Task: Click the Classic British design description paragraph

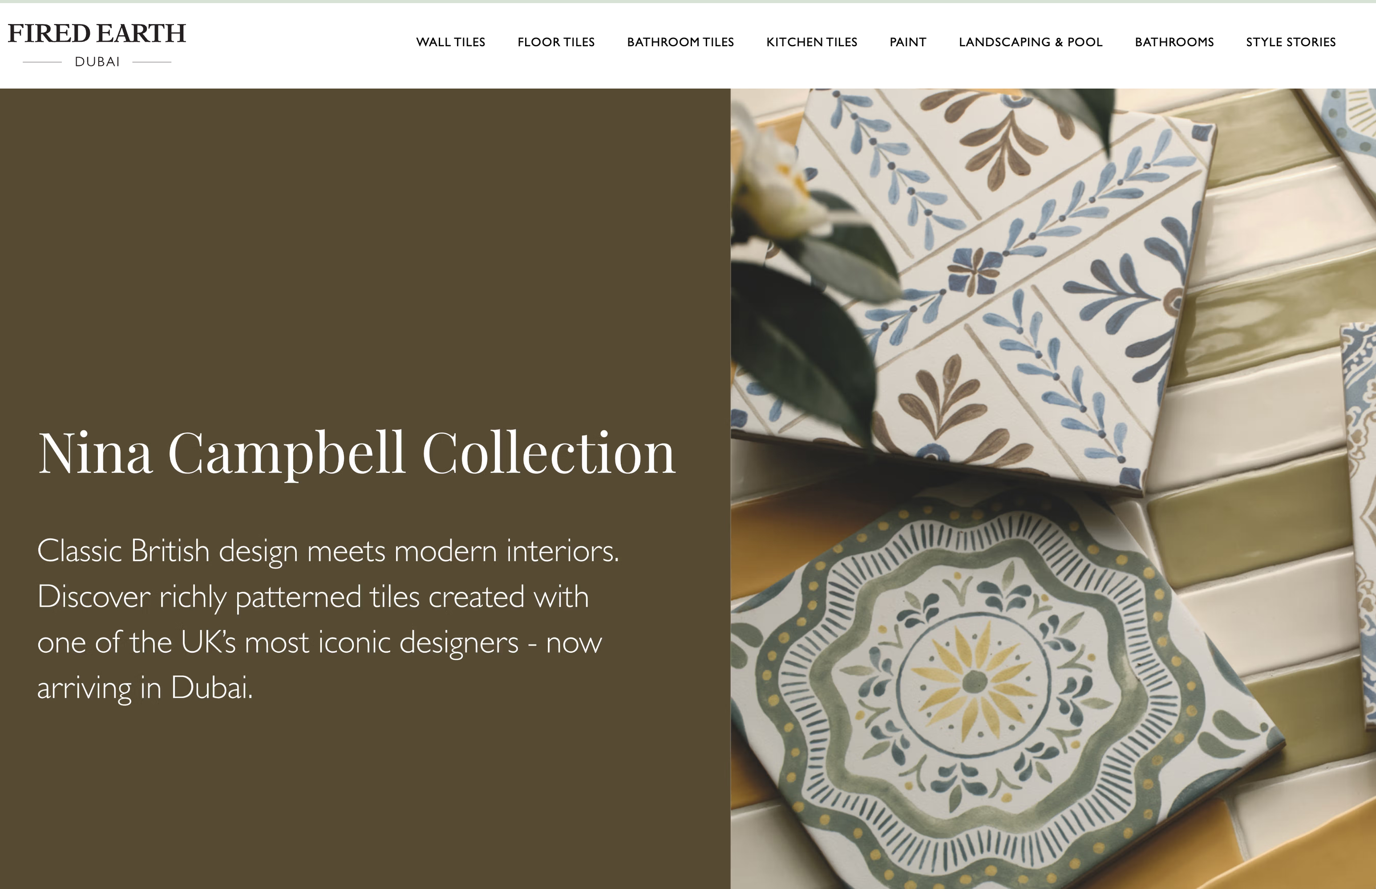Action: 328,619
